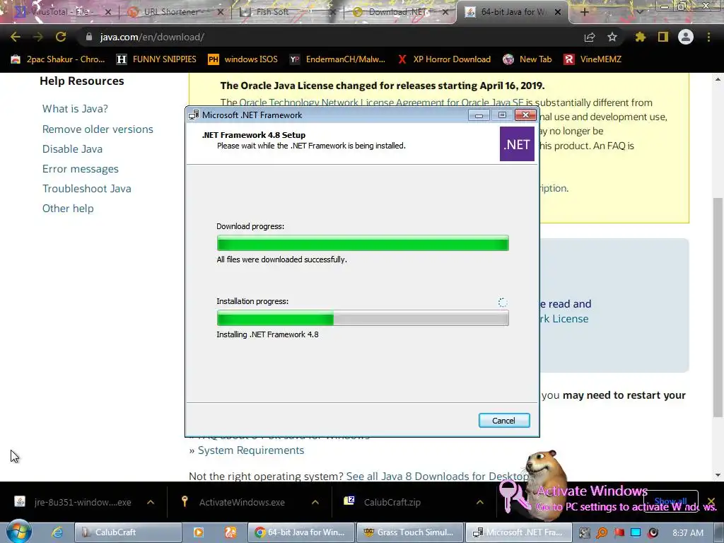Open the Other help link
Viewport: 724px width, 543px height.
[x=68, y=209]
